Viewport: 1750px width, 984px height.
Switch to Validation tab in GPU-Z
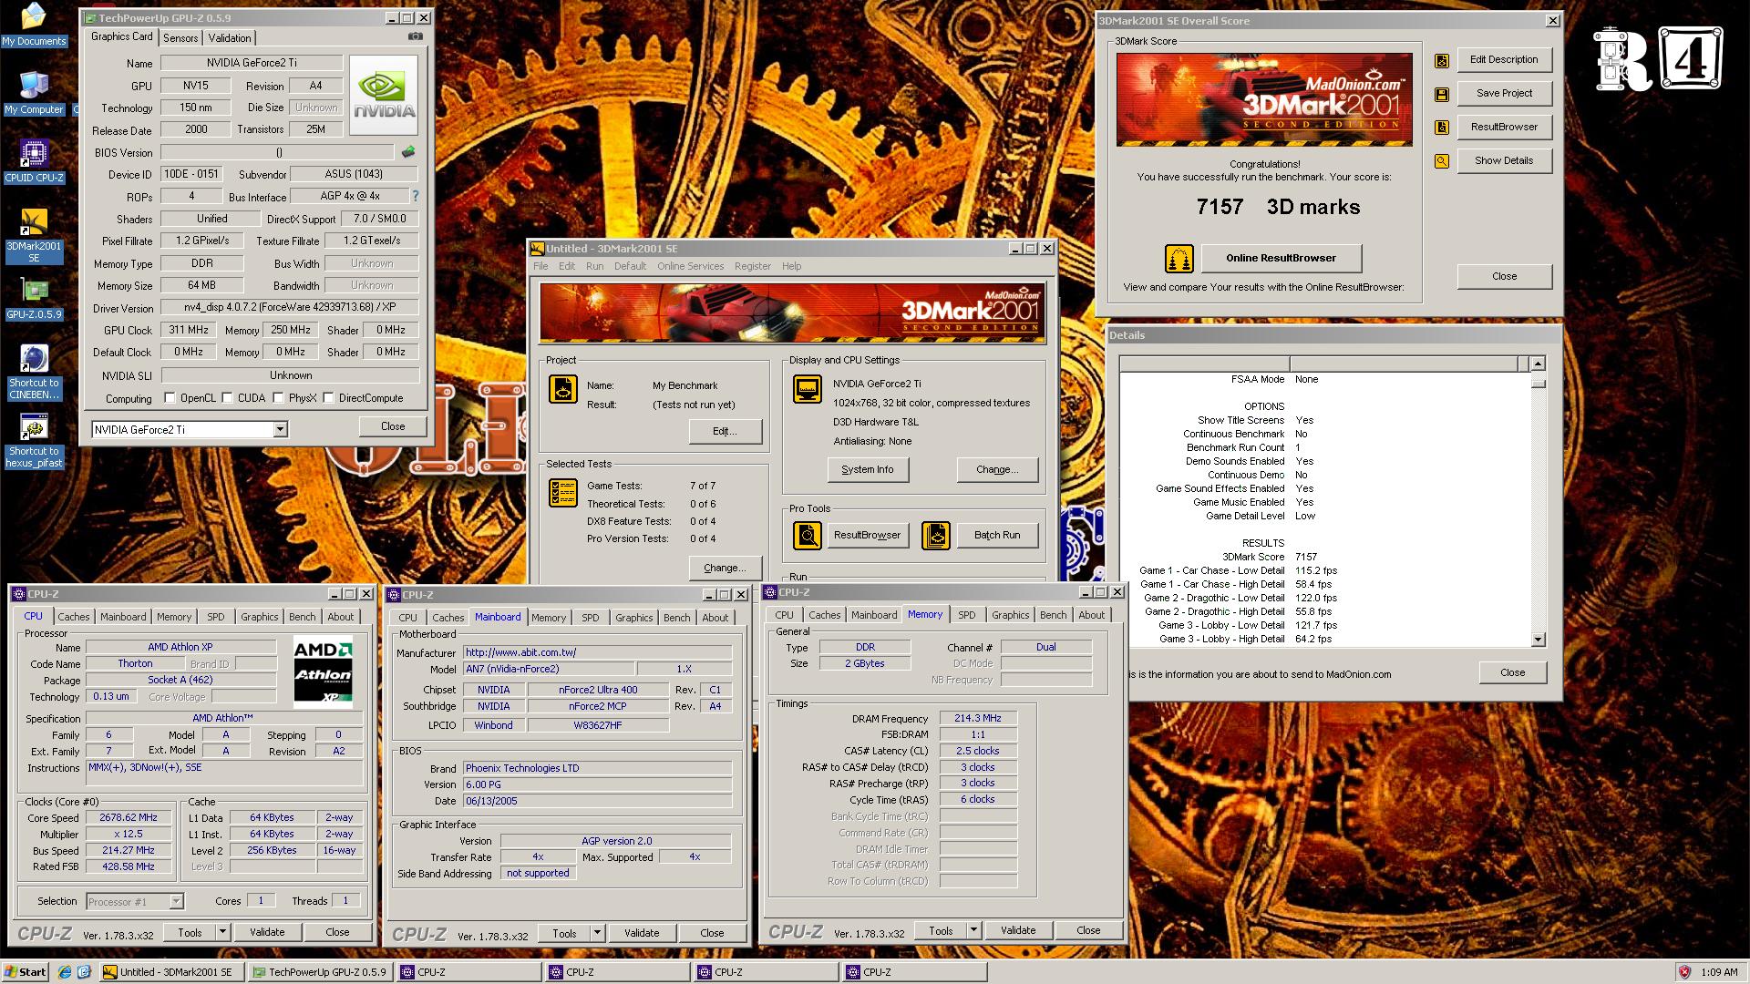tap(230, 37)
